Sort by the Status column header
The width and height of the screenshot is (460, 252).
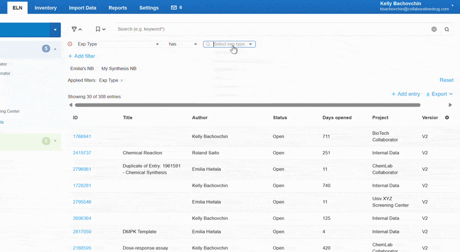pos(280,117)
